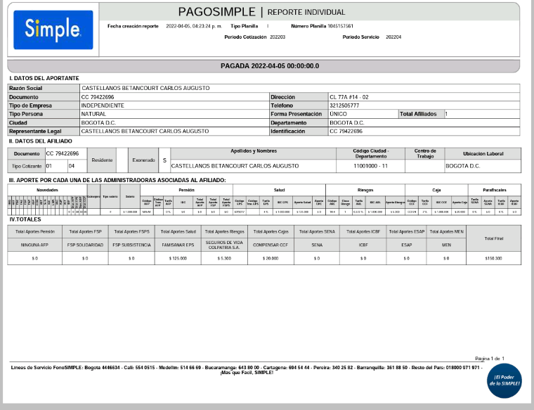This screenshot has height=410, width=534.
Task: Click the Pensión column group header
Action: pos(186,190)
